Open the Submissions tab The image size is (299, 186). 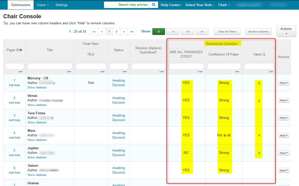tap(21, 5)
